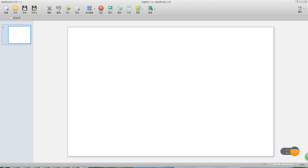Save the courseware with 保存 icon
Viewport: 308px width, 168px height.
[x=25, y=9]
